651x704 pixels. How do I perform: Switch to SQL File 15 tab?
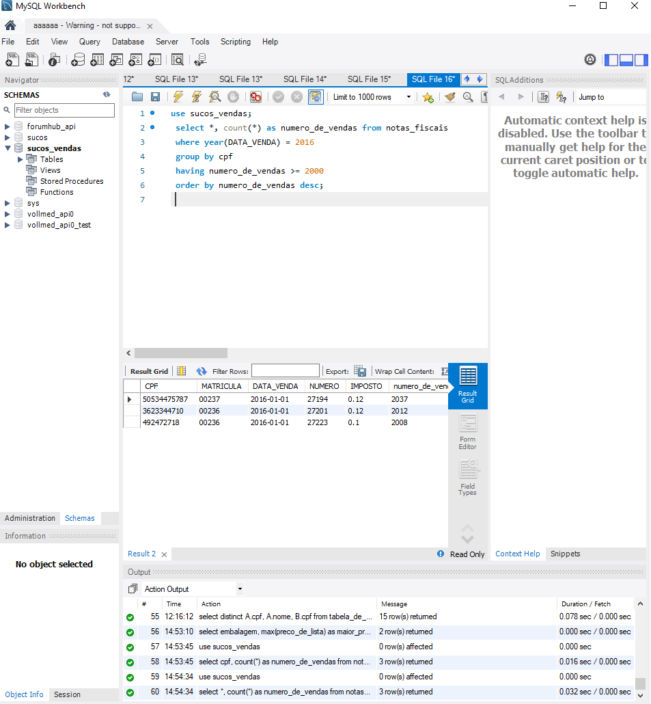[x=369, y=79]
